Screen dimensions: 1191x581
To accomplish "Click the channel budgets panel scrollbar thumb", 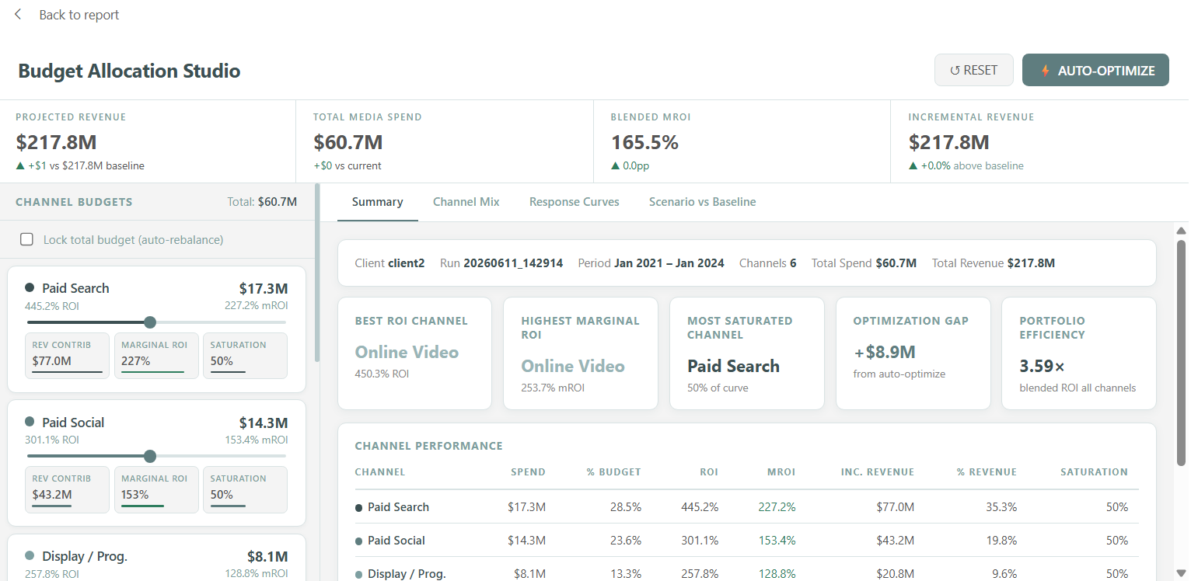I will (x=316, y=273).
